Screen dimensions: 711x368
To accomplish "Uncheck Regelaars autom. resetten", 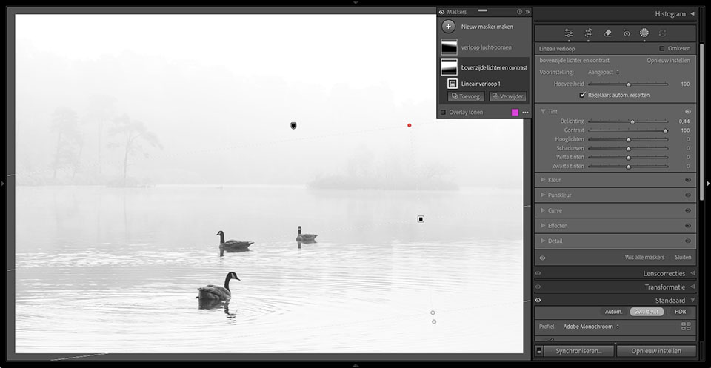I will pos(582,95).
